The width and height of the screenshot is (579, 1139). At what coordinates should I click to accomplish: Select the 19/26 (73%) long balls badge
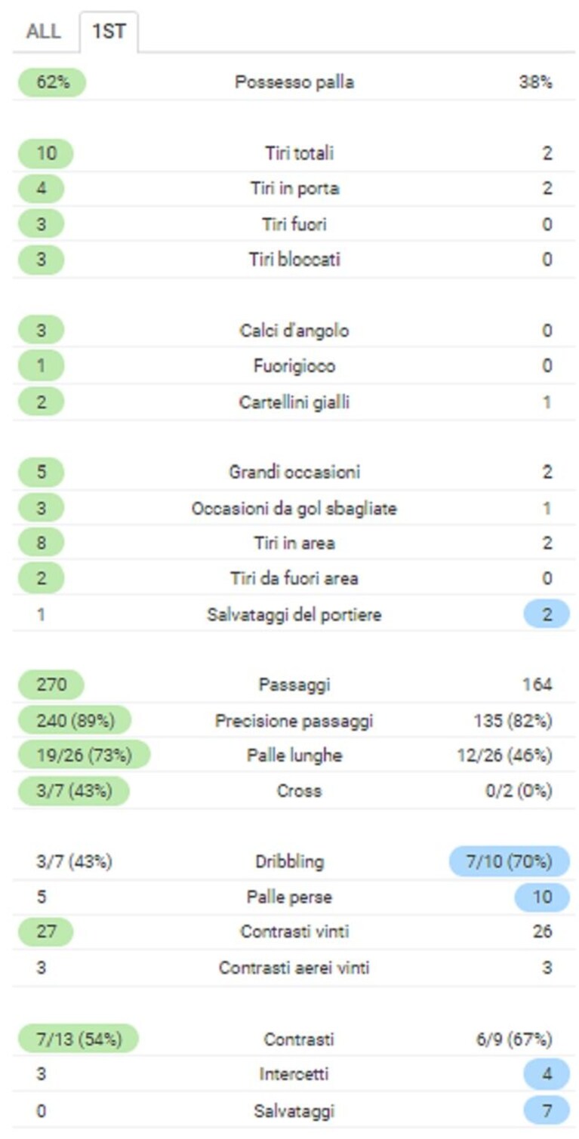coord(84,756)
